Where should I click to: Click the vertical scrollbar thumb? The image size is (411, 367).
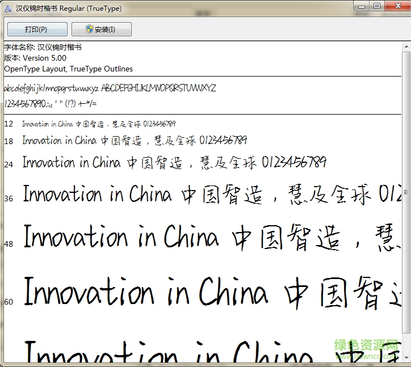click(406, 192)
